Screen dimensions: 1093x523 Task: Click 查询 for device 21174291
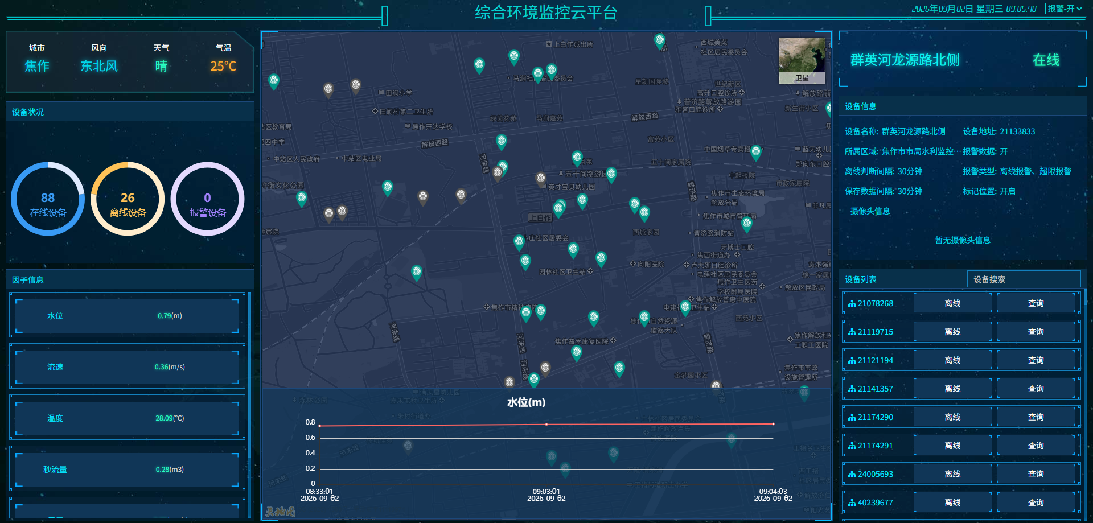pyautogui.click(x=1036, y=446)
